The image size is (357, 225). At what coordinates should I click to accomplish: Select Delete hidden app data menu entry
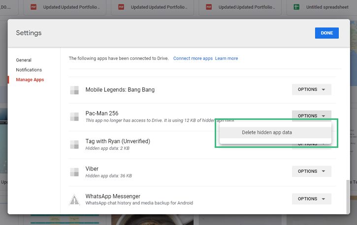point(275,132)
